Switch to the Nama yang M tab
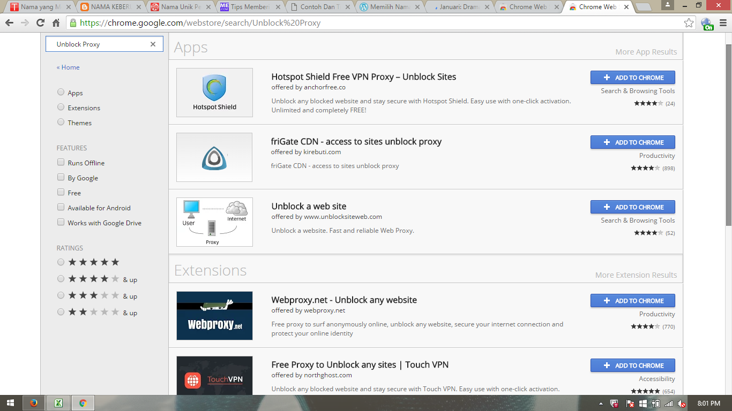 pyautogui.click(x=39, y=7)
